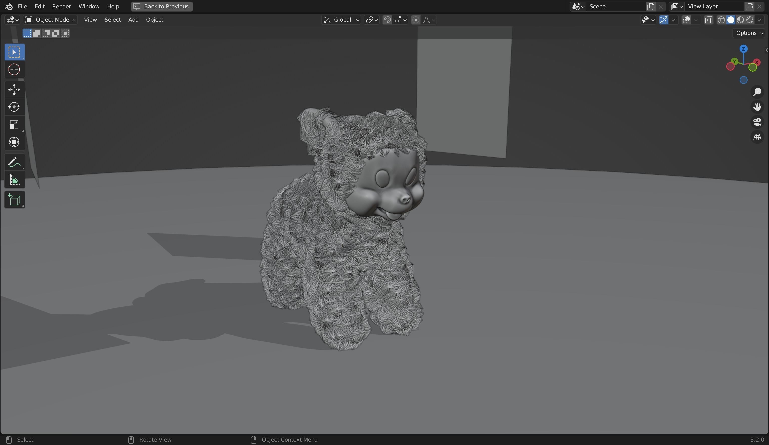Image resolution: width=769 pixels, height=445 pixels.
Task: Click the View Layer name field
Action: pos(714,7)
